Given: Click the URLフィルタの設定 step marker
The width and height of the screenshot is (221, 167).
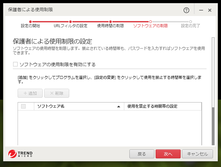Looking at the screenshot, I should [70, 22].
